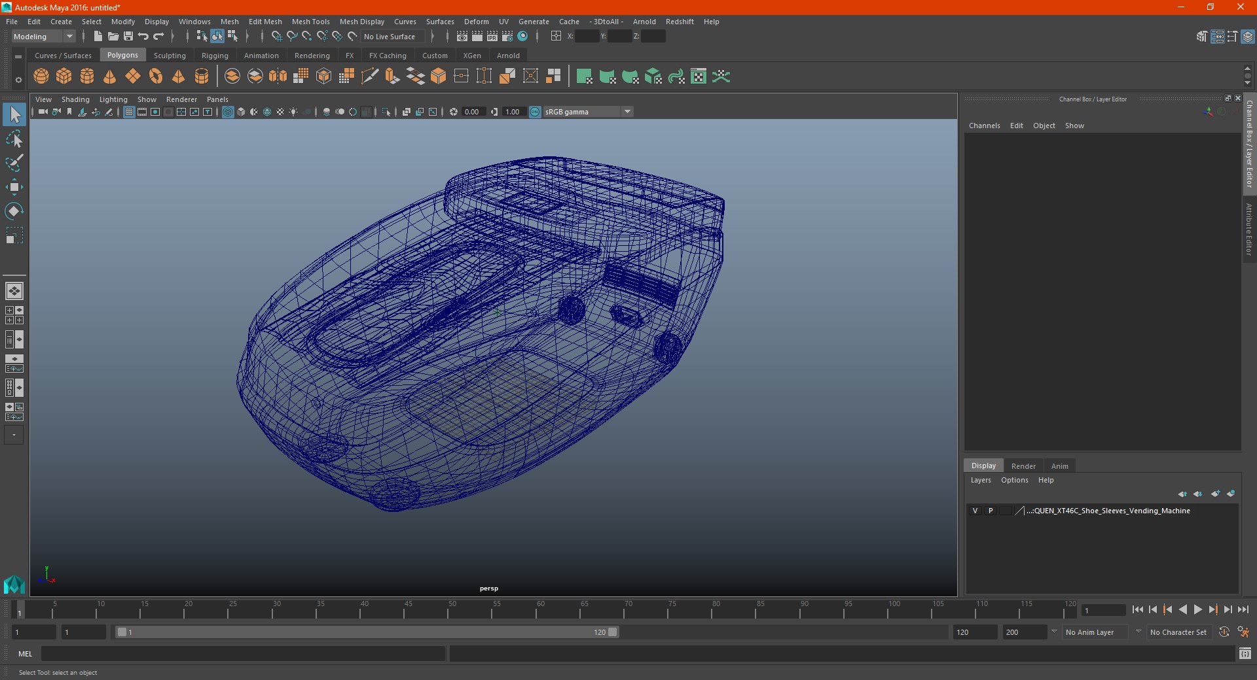Open the No Anim Layer dropdown
The height and width of the screenshot is (680, 1257).
1095,632
